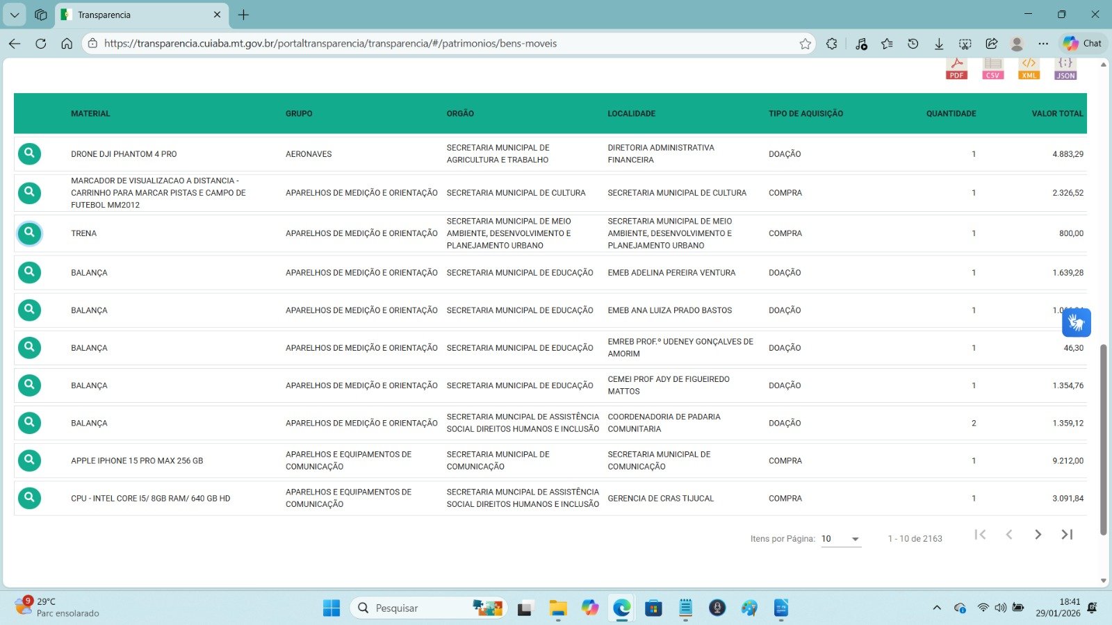Click the taskbar Pesquisar search box
Image resolution: width=1112 pixels, height=625 pixels.
click(428, 608)
